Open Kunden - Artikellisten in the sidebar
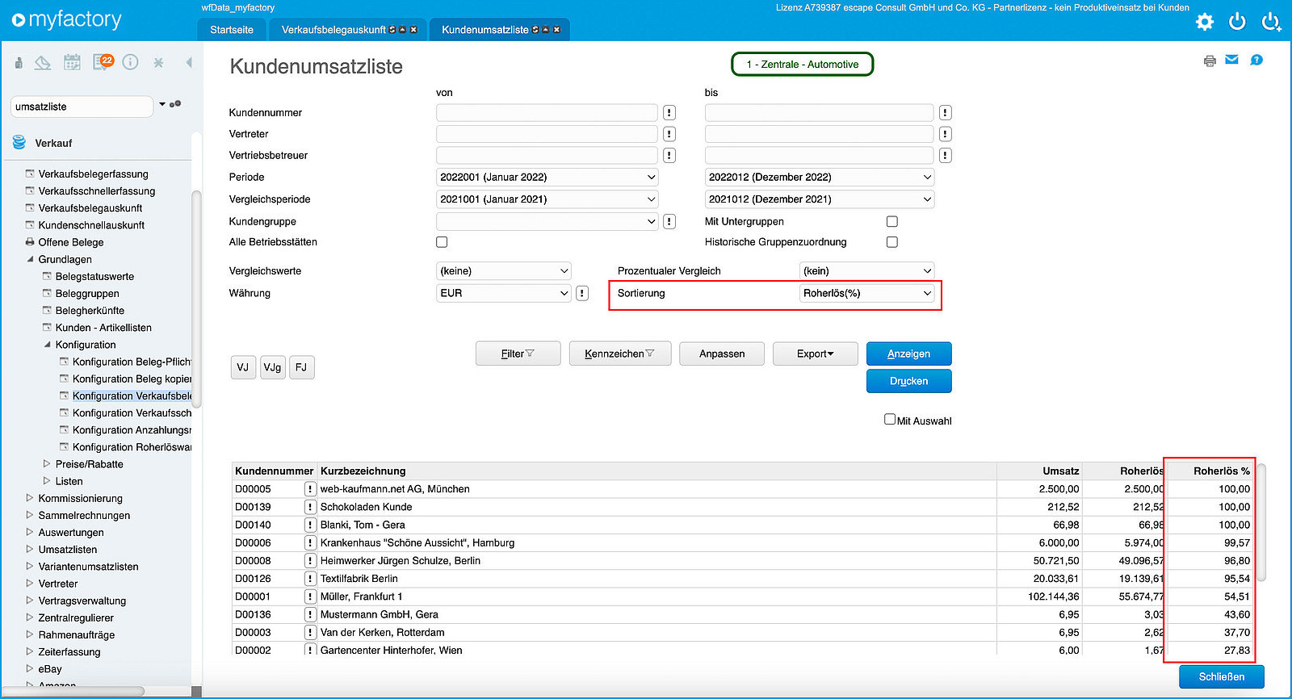The image size is (1292, 699). click(103, 328)
